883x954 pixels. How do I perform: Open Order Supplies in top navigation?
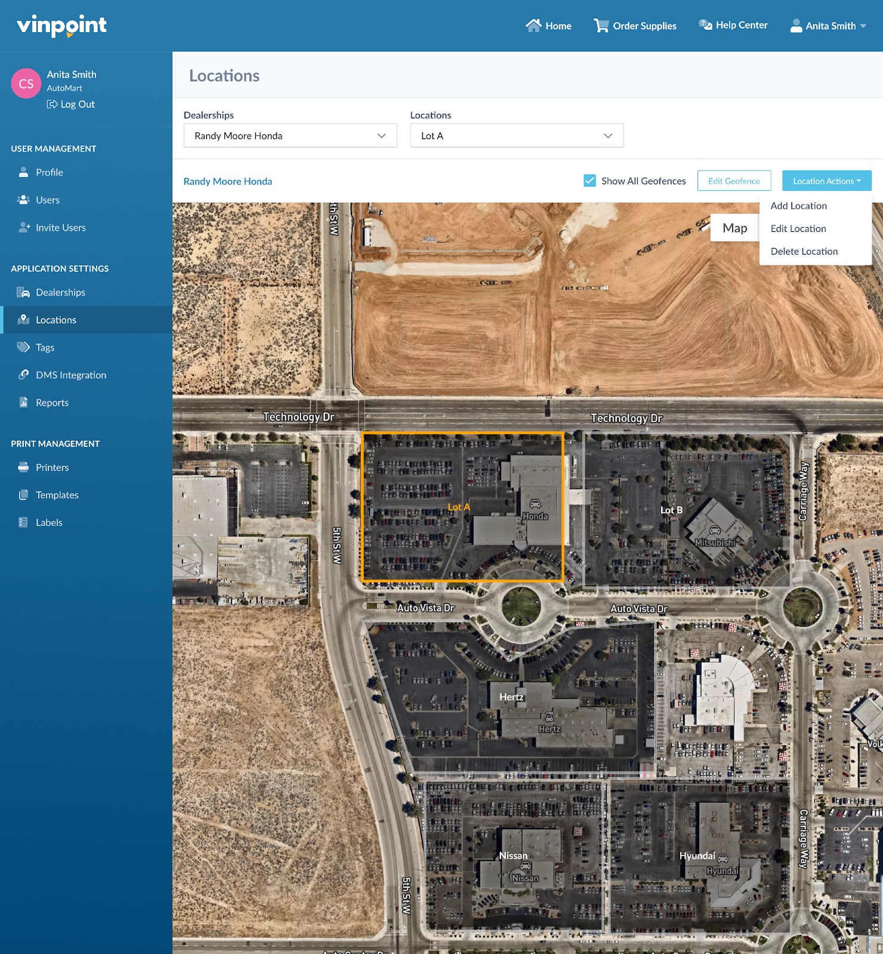point(635,26)
